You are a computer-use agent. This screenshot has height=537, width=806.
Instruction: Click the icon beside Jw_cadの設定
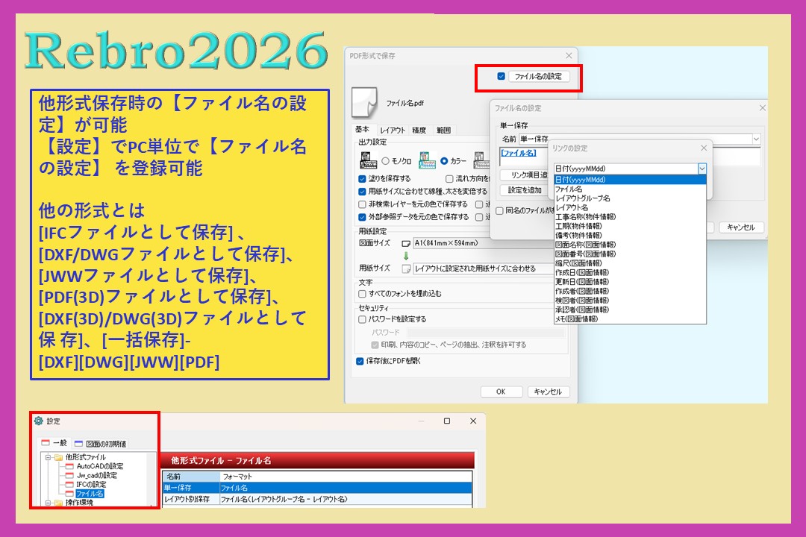[69, 475]
